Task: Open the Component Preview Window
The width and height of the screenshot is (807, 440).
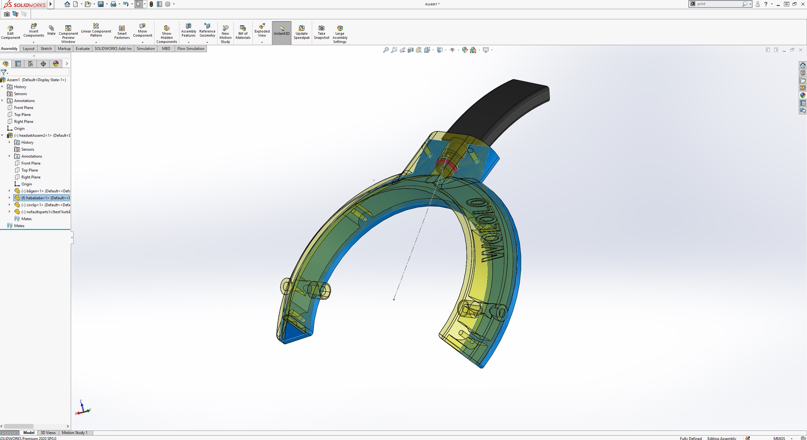Action: [x=68, y=34]
